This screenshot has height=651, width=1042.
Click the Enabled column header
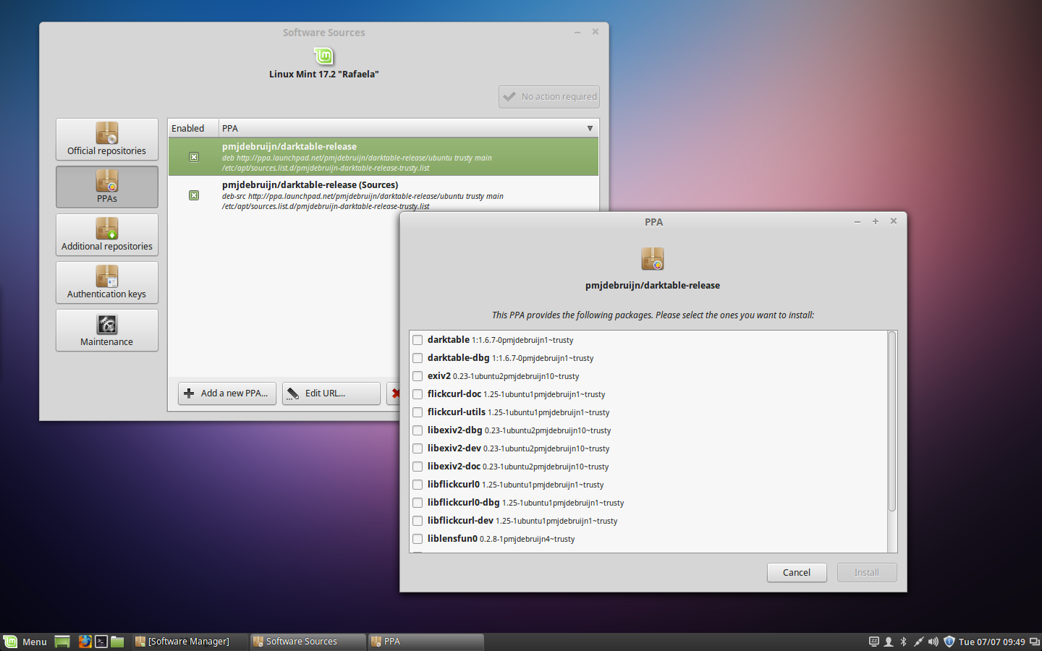(x=193, y=128)
